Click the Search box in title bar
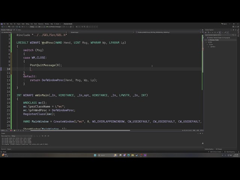Screen dimensions: 240x180 (x=57, y=24)
